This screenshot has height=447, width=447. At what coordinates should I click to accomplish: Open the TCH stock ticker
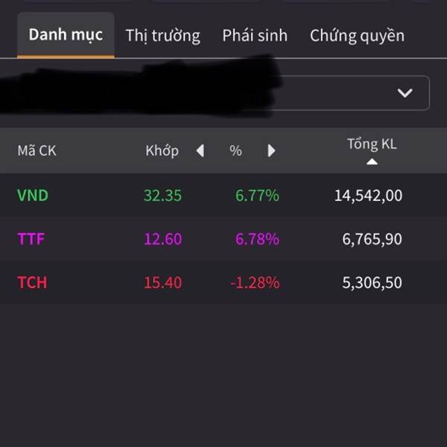pos(32,282)
